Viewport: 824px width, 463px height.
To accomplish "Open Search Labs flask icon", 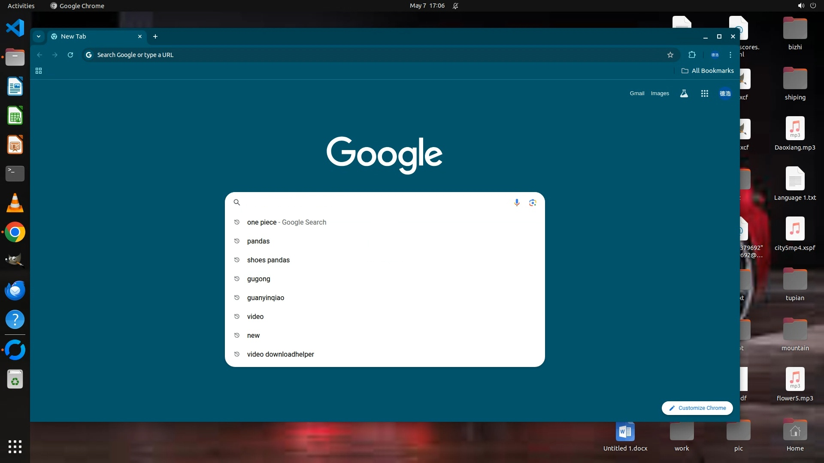I will click(x=684, y=93).
